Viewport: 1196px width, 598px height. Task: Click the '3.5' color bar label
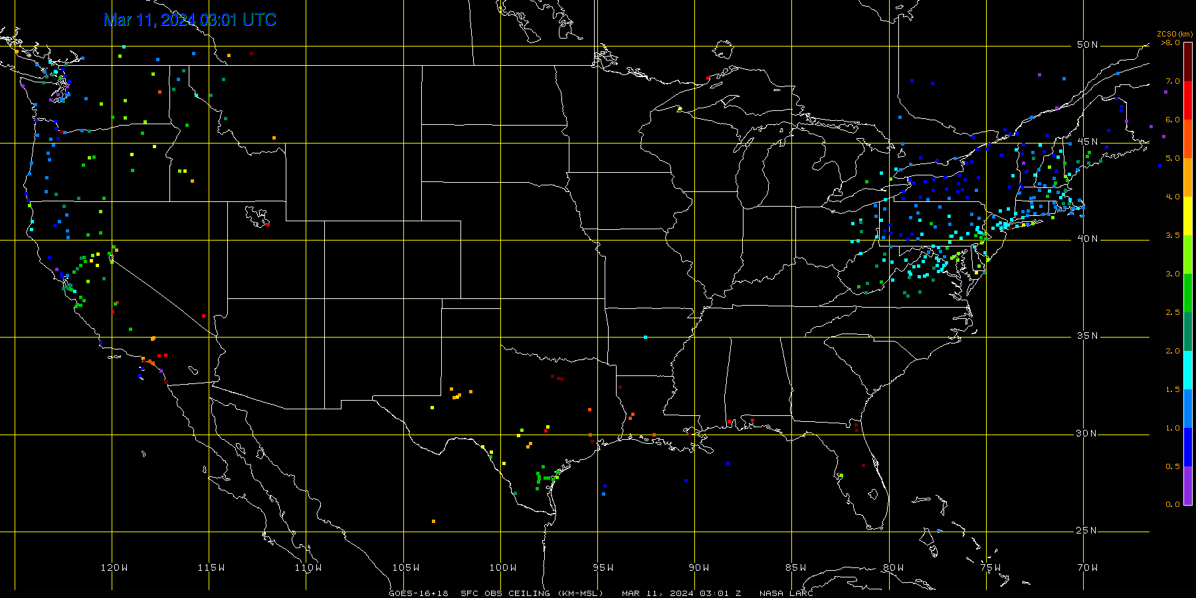tap(1173, 235)
